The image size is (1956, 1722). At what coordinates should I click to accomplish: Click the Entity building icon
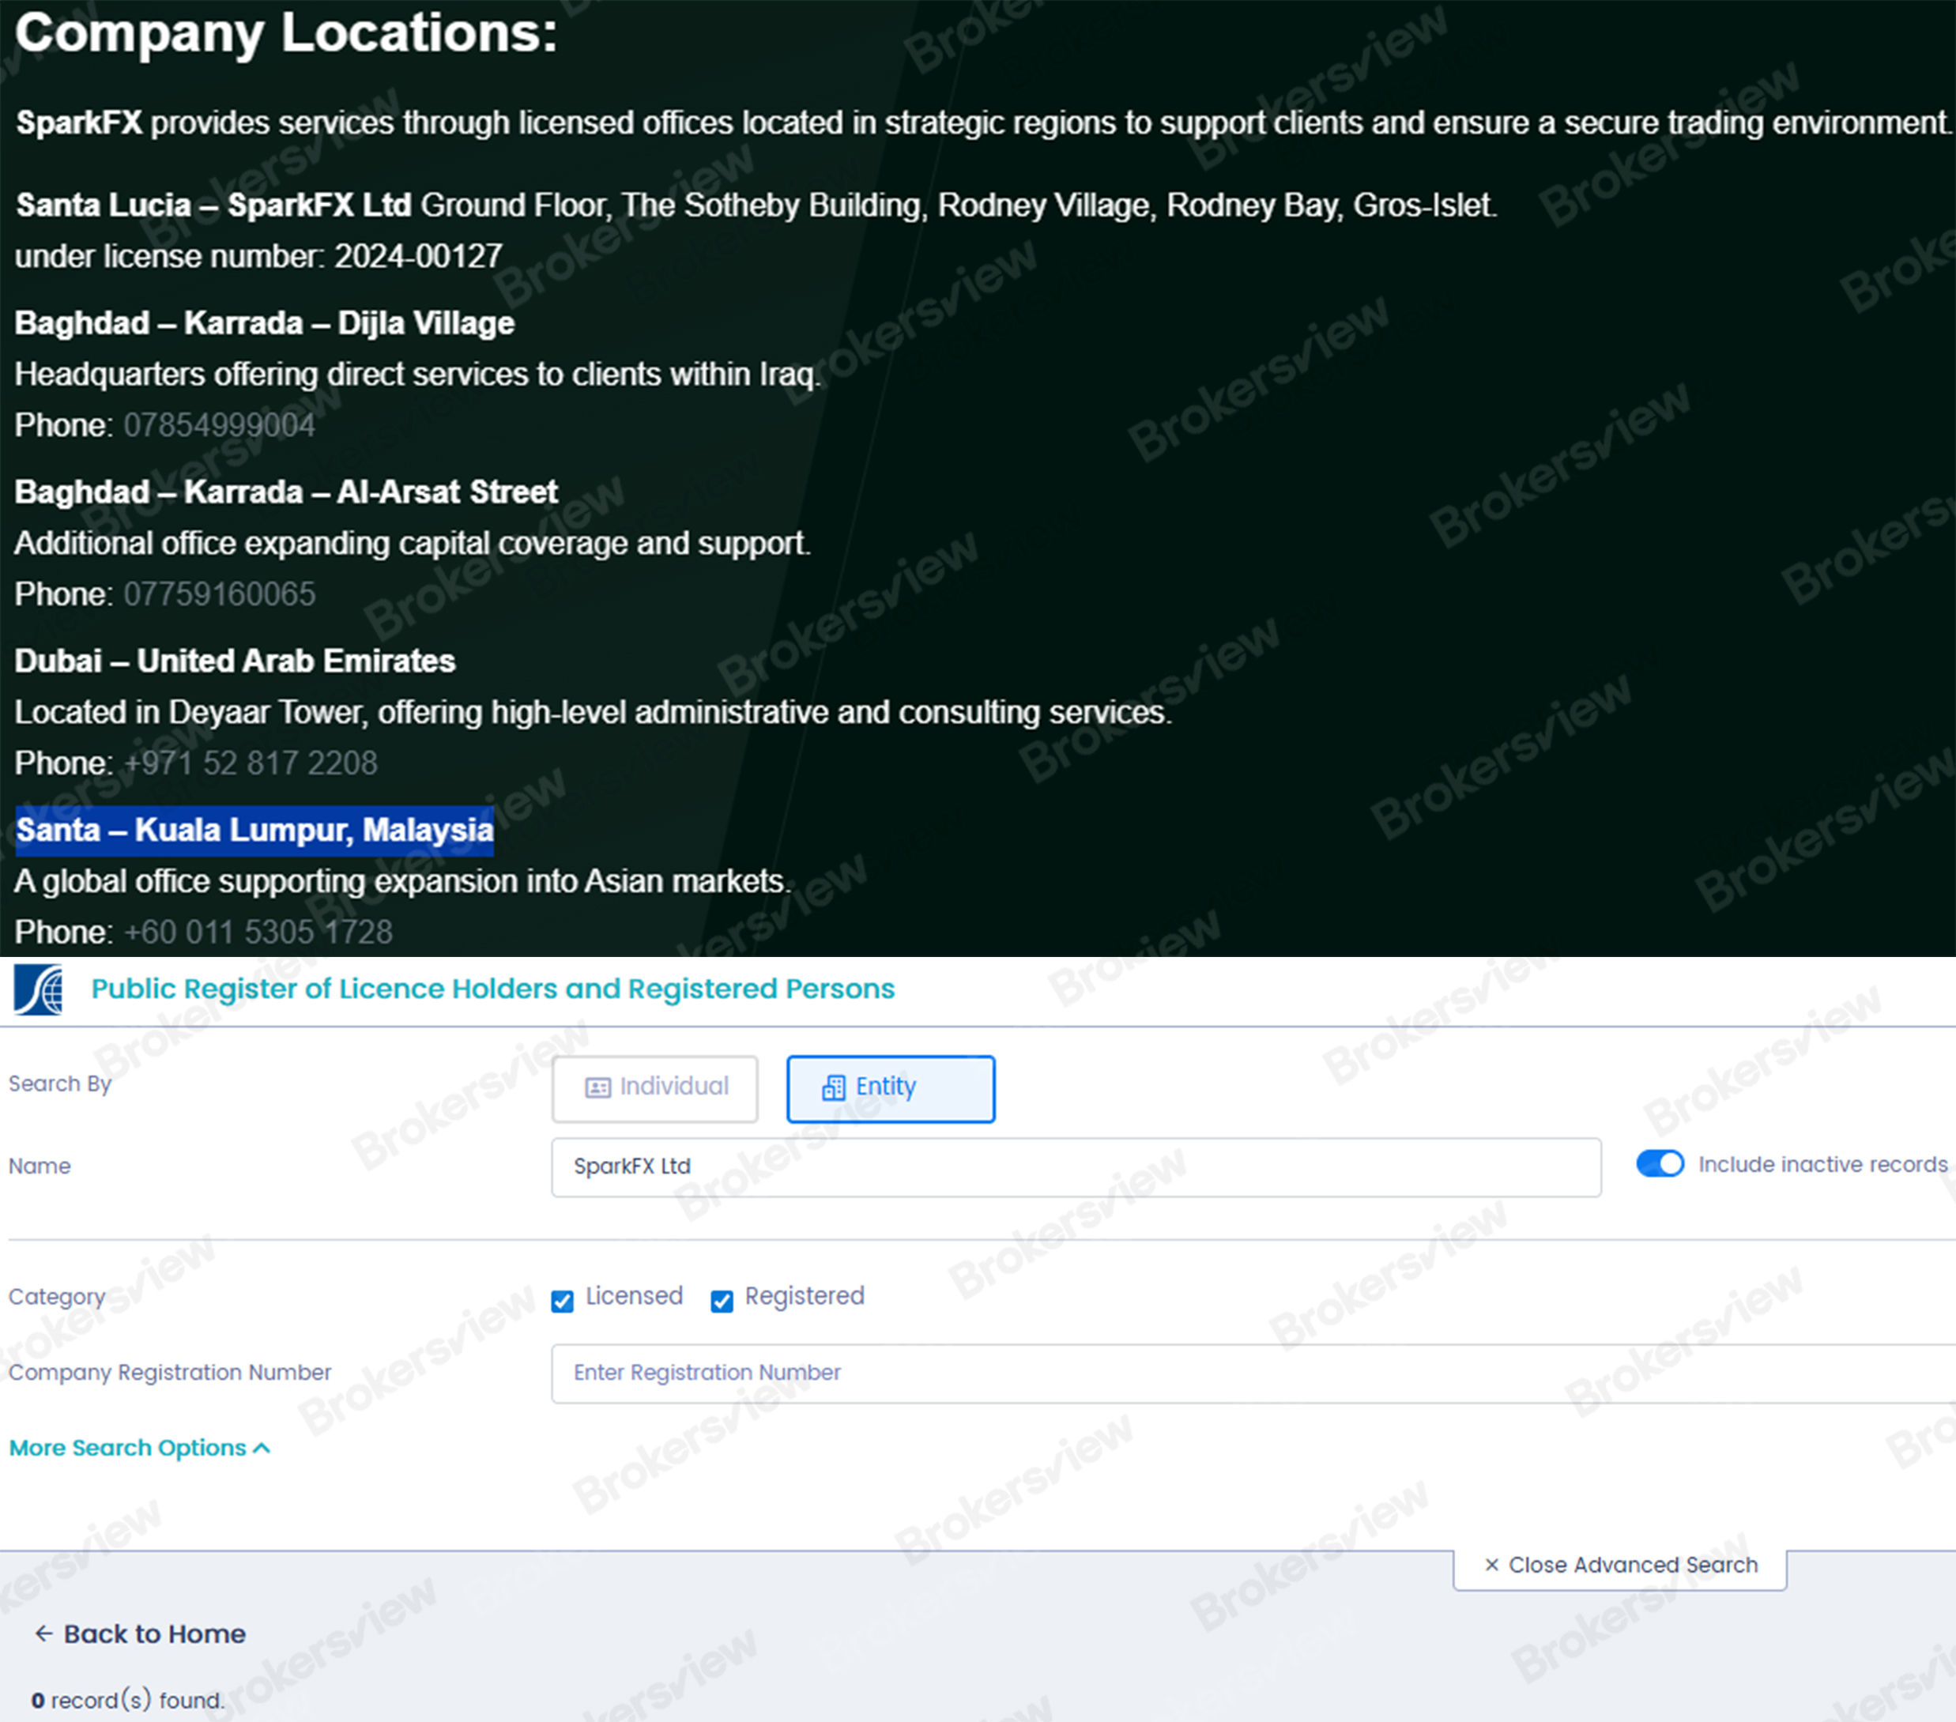click(x=834, y=1087)
